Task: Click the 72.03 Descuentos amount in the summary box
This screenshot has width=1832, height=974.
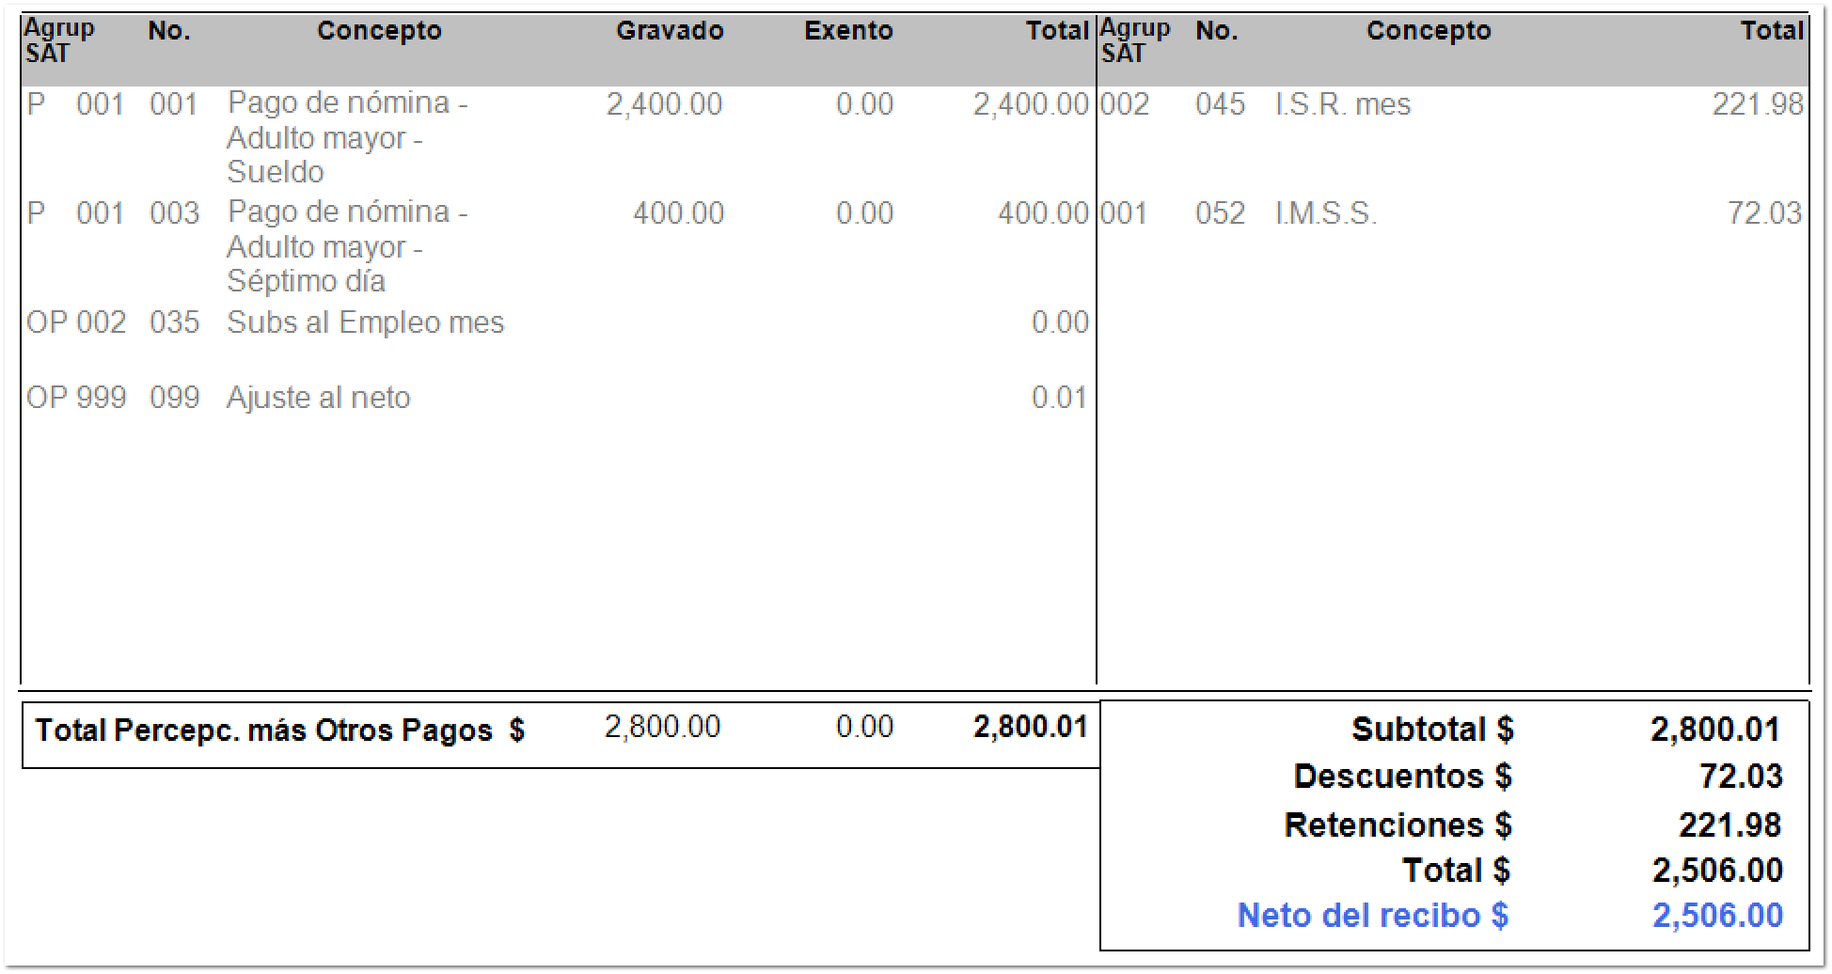Action: [x=1741, y=777]
